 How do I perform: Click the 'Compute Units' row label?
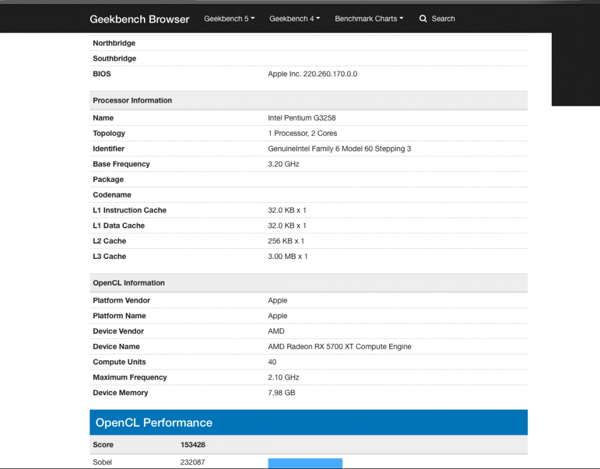coord(119,362)
